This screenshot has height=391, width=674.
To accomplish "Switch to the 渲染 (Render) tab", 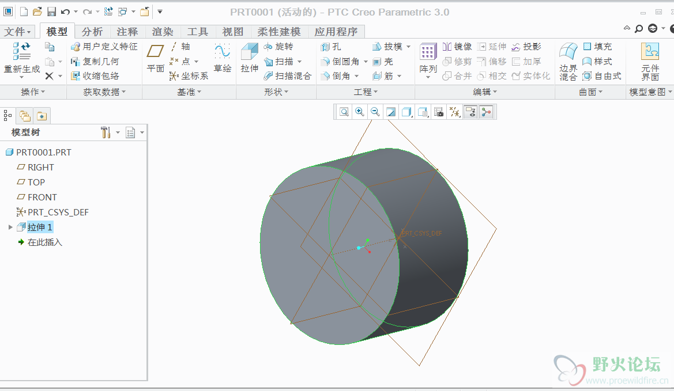I will (163, 32).
